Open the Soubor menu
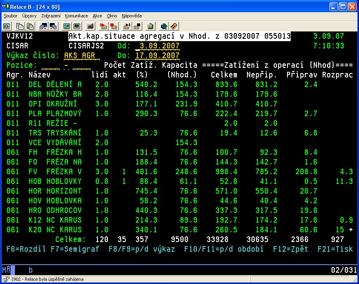The height and width of the screenshot is (284, 359). coord(11,16)
